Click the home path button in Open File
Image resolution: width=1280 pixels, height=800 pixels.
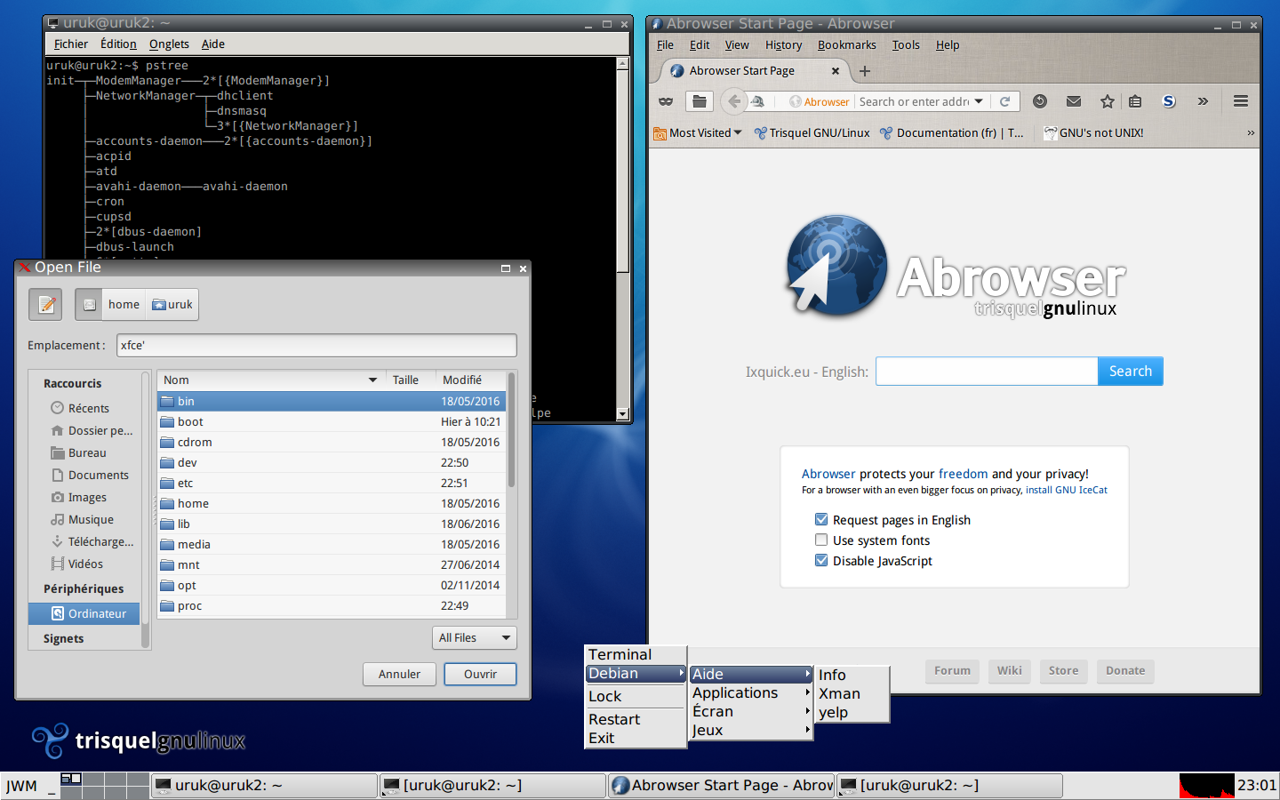124,304
